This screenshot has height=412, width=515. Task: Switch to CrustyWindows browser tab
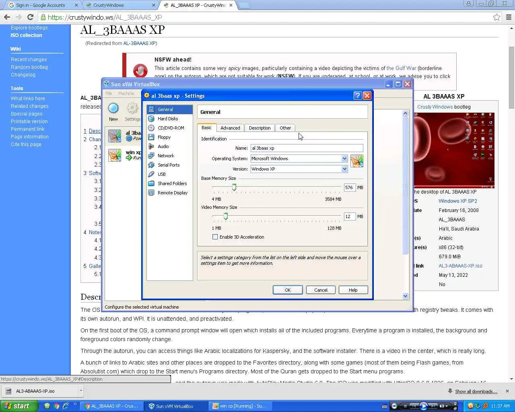tap(121, 5)
